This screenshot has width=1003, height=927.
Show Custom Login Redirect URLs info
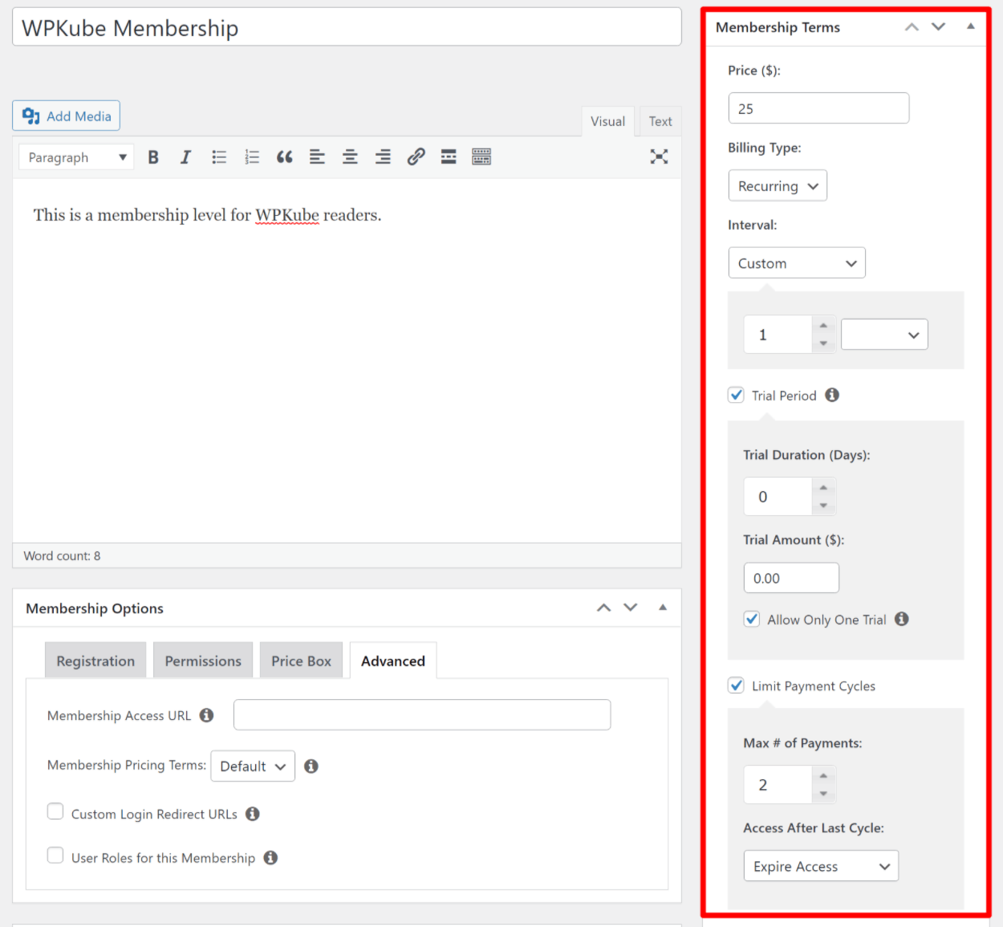(252, 813)
